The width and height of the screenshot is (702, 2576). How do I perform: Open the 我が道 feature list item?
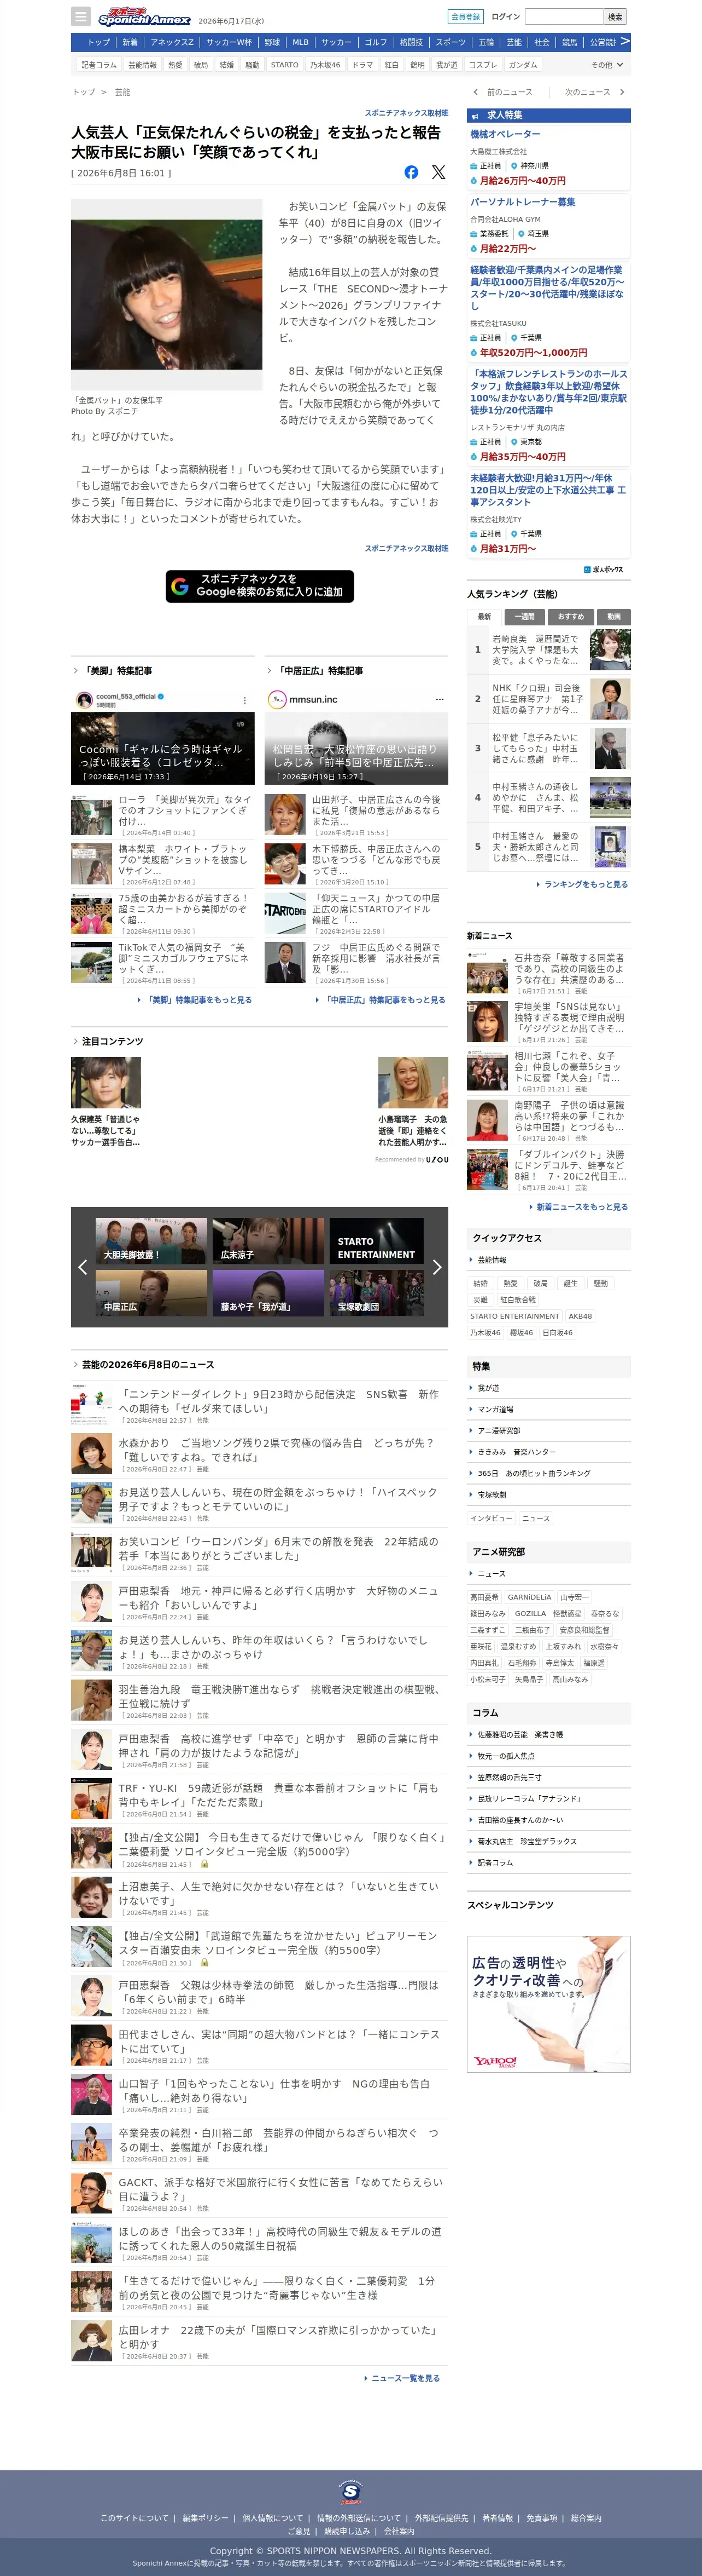(548, 1388)
